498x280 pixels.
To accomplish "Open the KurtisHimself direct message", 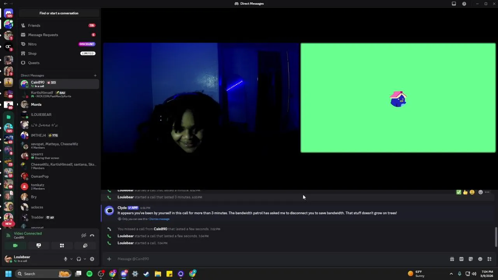I will coord(59,94).
